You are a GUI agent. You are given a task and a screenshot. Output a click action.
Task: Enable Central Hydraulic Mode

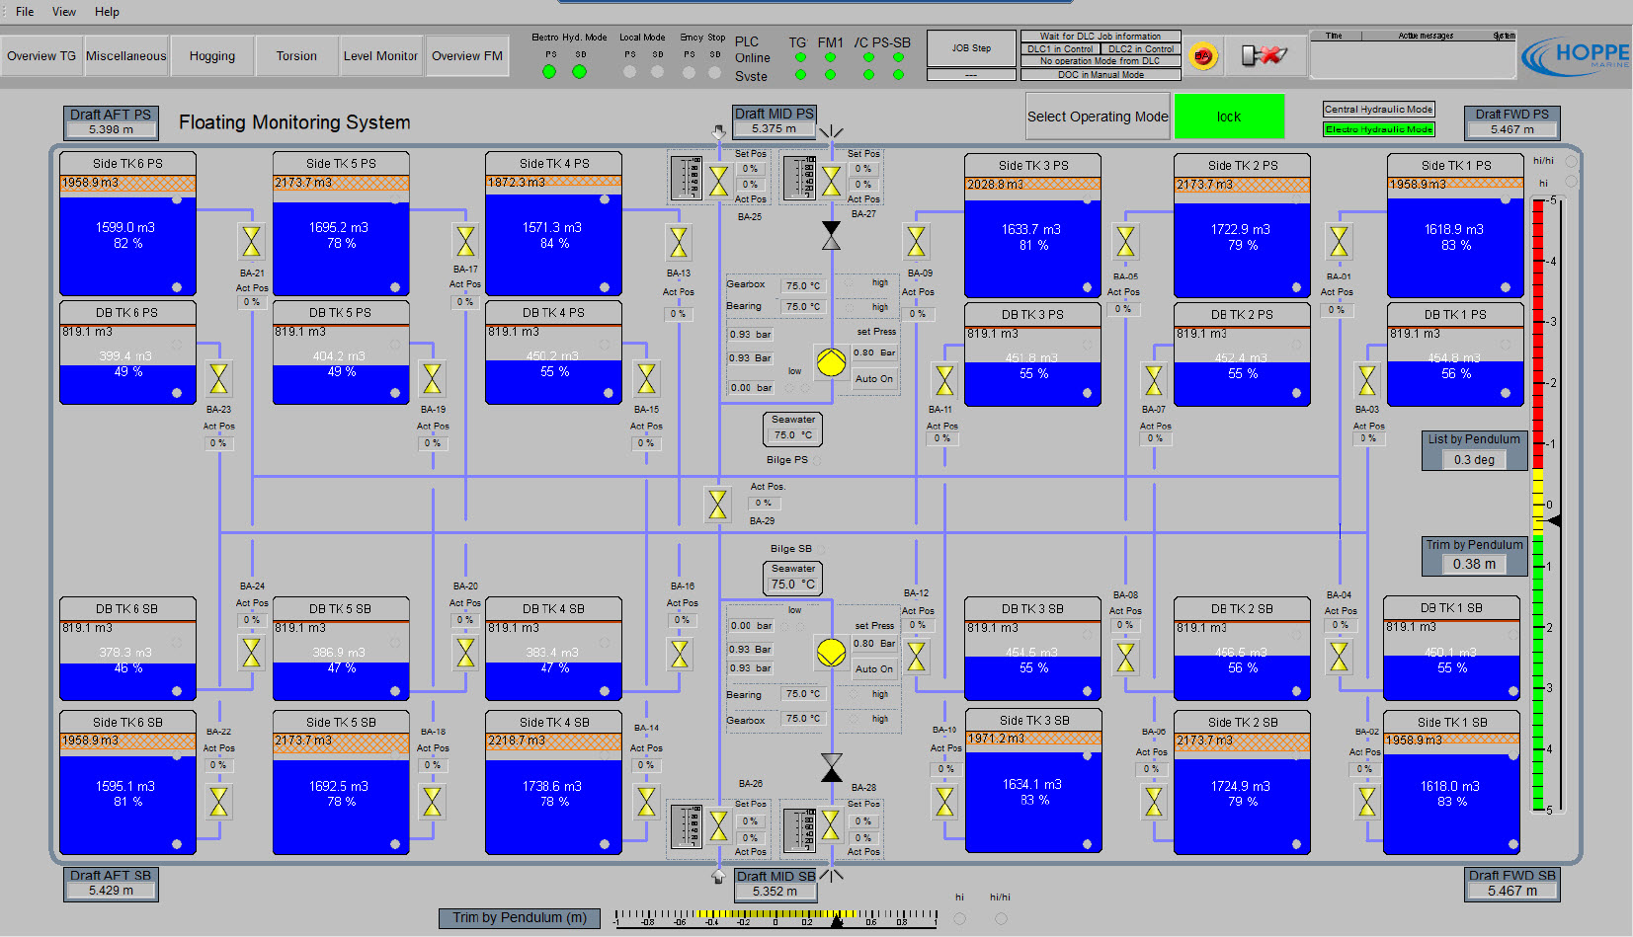pyautogui.click(x=1378, y=110)
